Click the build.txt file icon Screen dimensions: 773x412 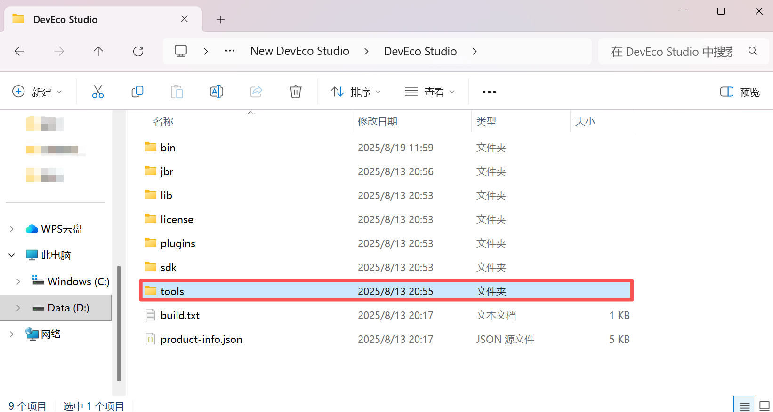click(x=150, y=315)
